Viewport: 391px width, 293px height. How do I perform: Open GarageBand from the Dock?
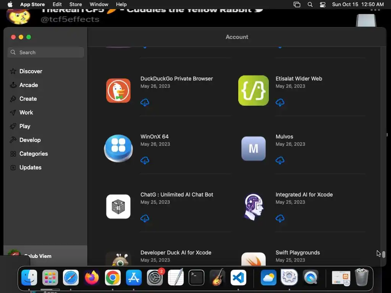[x=217, y=277]
